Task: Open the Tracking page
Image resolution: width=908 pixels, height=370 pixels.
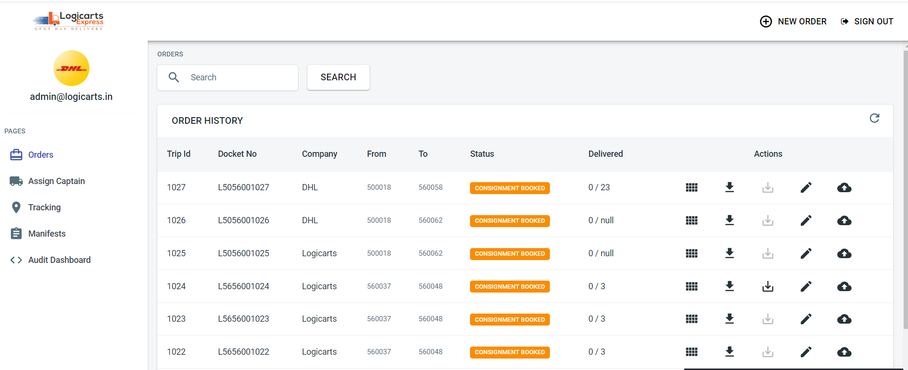Action: click(x=44, y=207)
